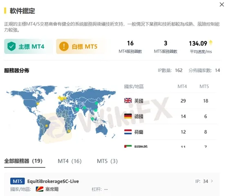
Task: Click the 服務器分佈 heading
Action: pos(17,70)
